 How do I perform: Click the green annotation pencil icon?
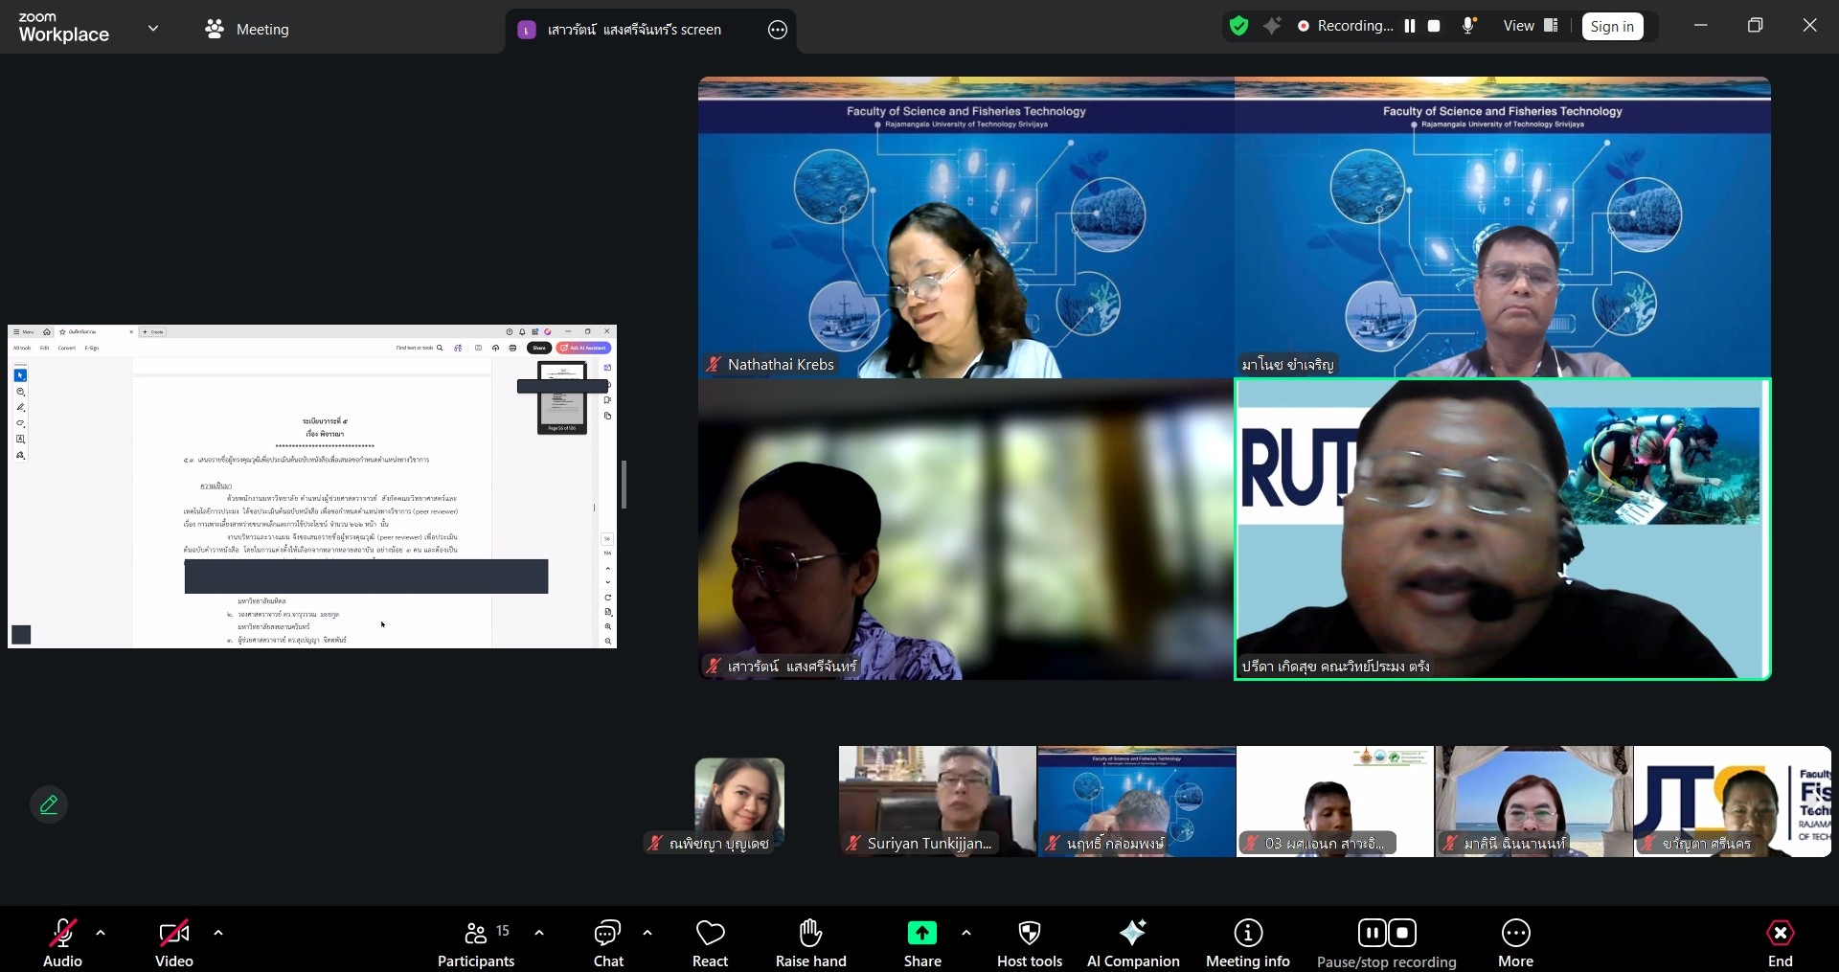(x=49, y=804)
